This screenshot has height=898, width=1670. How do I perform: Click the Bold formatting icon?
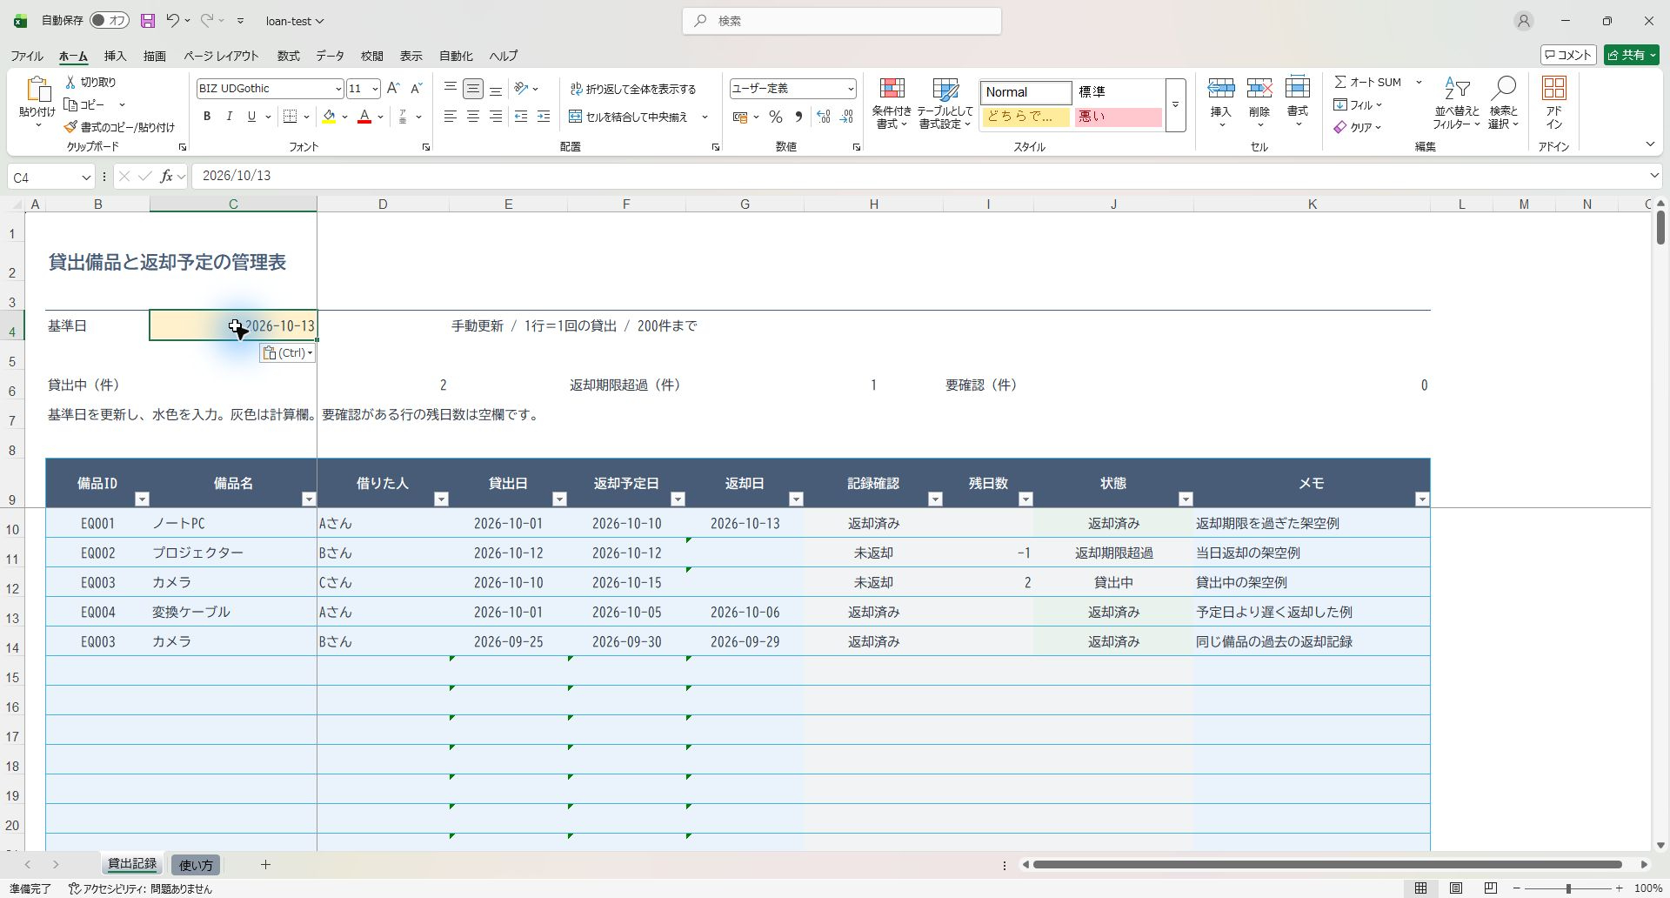207,117
